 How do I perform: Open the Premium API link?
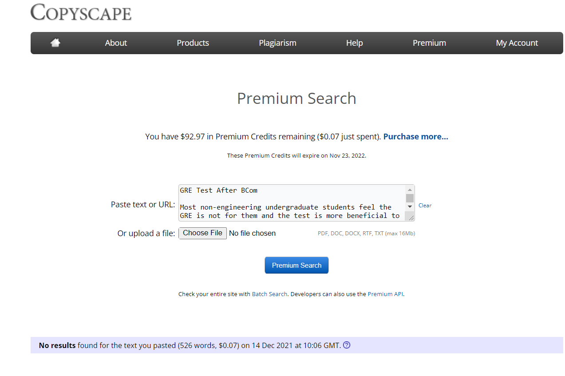(385, 294)
